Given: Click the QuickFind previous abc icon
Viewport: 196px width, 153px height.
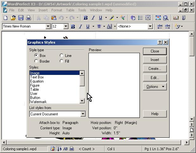Looking at the screenshot, I should click(160, 27).
